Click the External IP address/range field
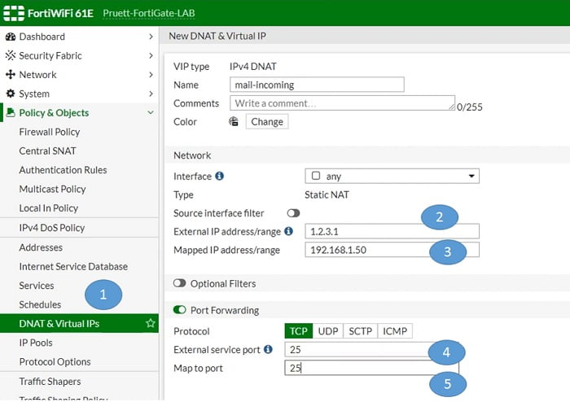Image resolution: width=570 pixels, height=402 pixels. 392,231
